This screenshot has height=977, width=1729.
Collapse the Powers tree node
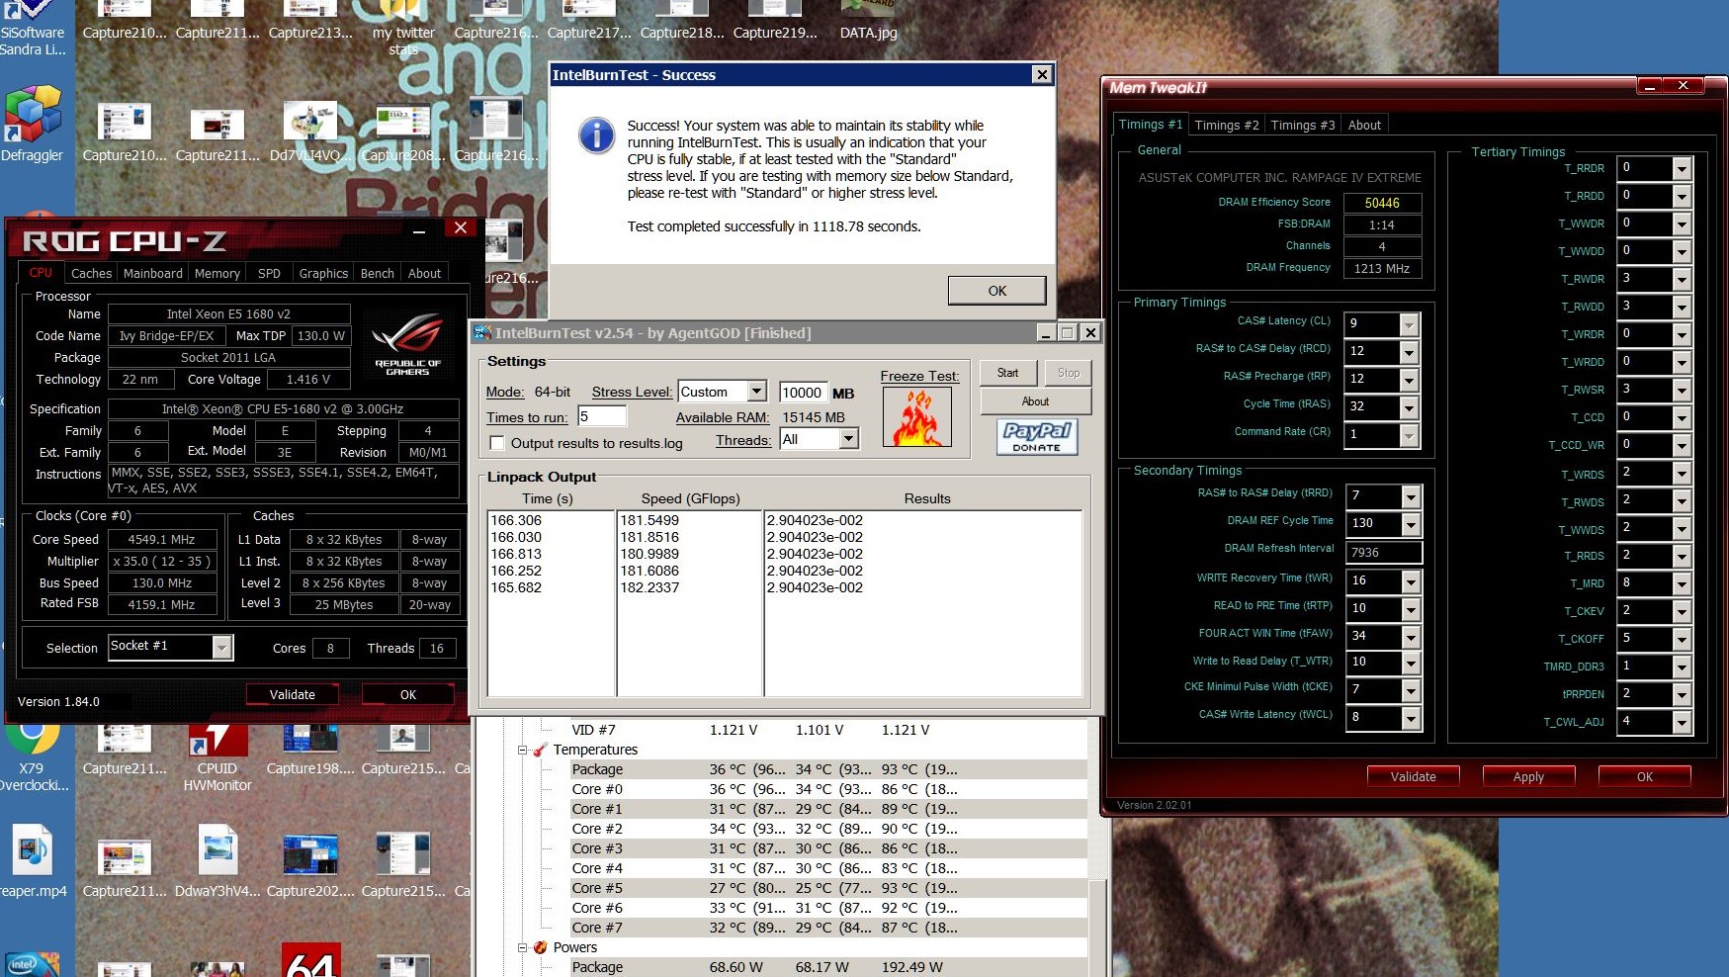[x=522, y=947]
